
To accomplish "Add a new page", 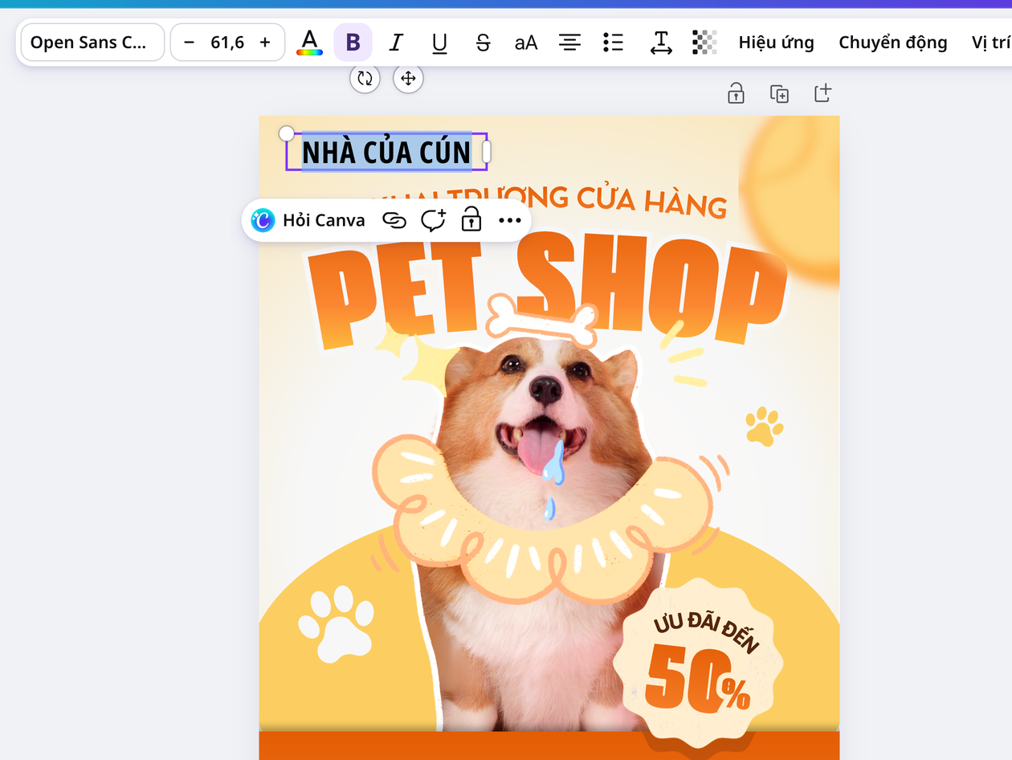I will [822, 93].
